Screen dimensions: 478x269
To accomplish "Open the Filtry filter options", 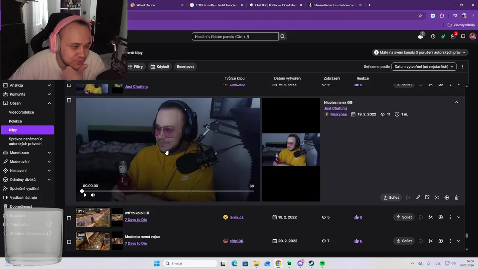I will coord(135,67).
